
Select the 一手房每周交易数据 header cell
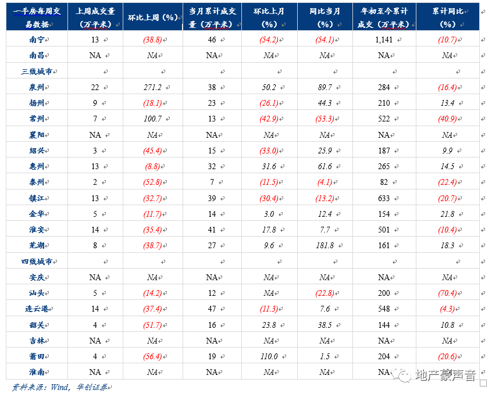tap(37, 17)
